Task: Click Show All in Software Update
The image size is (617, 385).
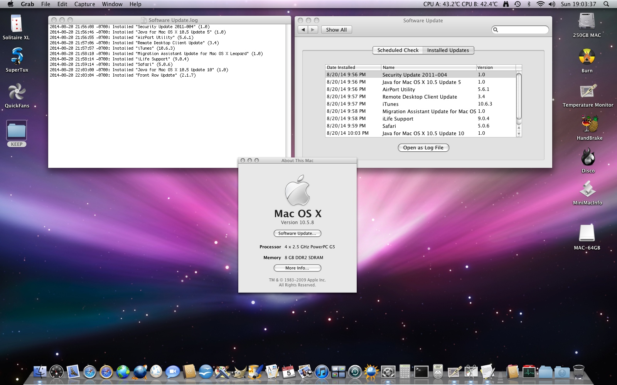Action: click(336, 30)
